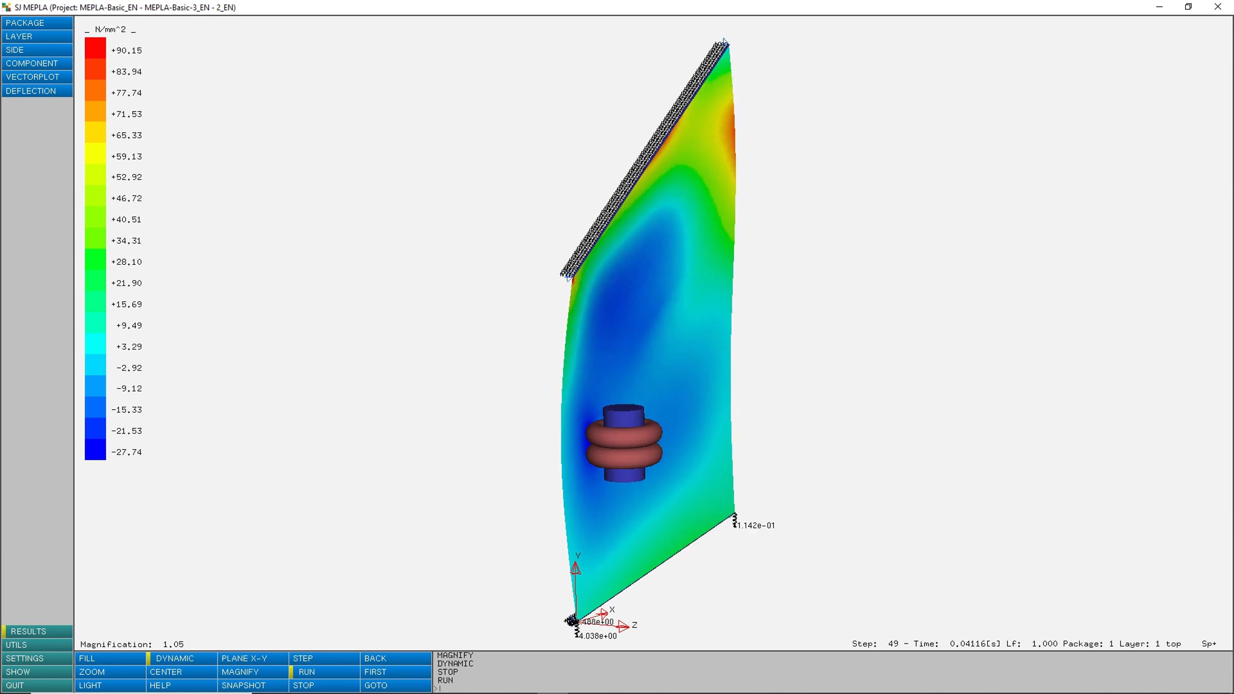Click the red +90.15 legend color
This screenshot has width=1234, height=694.
tap(95, 48)
